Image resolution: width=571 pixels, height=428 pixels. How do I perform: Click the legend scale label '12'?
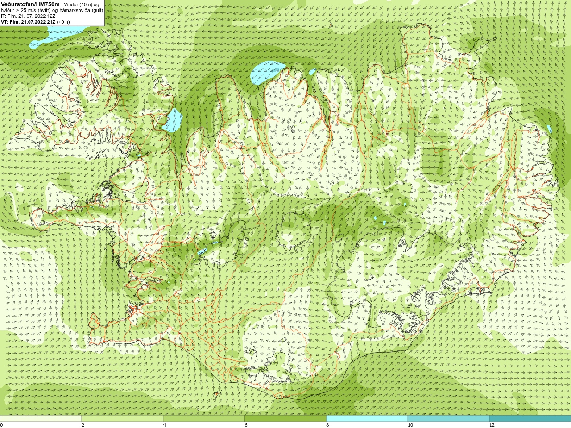(492, 425)
